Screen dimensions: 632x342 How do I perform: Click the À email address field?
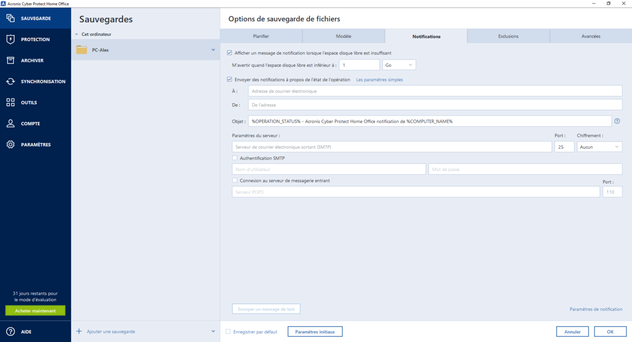[435, 91]
